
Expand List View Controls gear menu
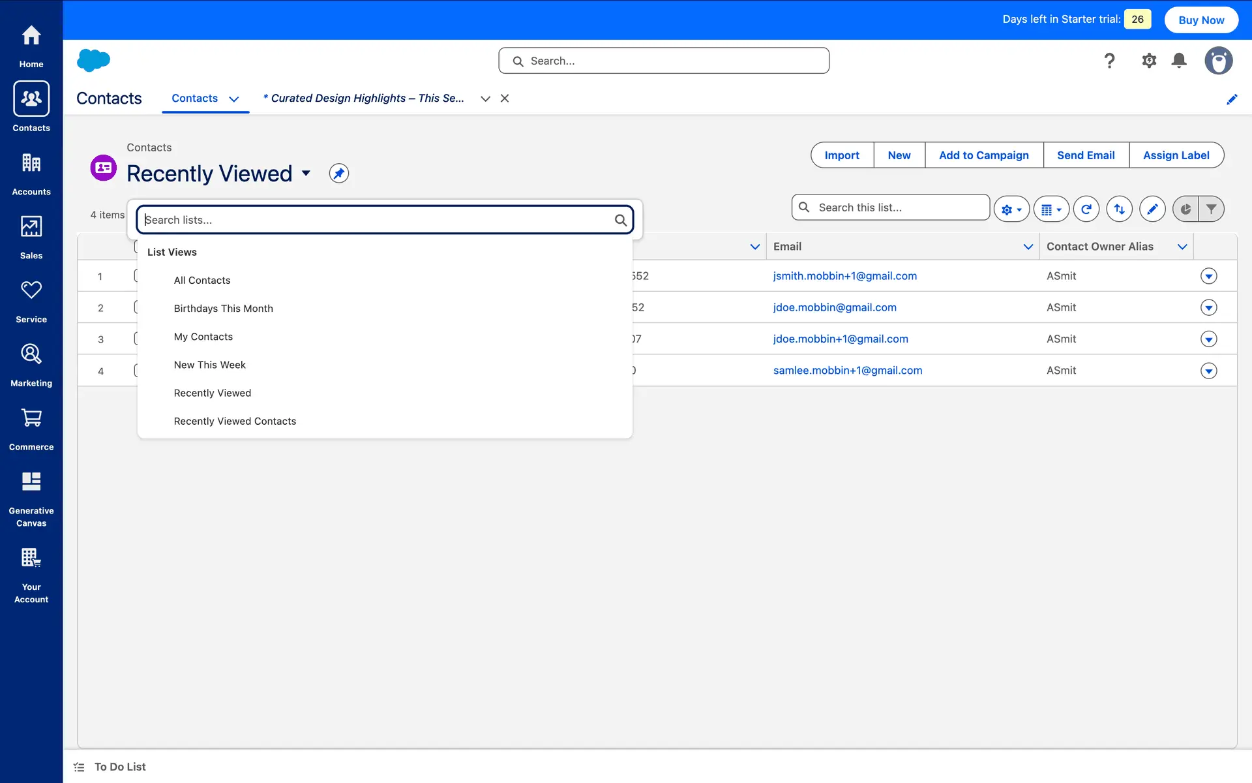1011,209
